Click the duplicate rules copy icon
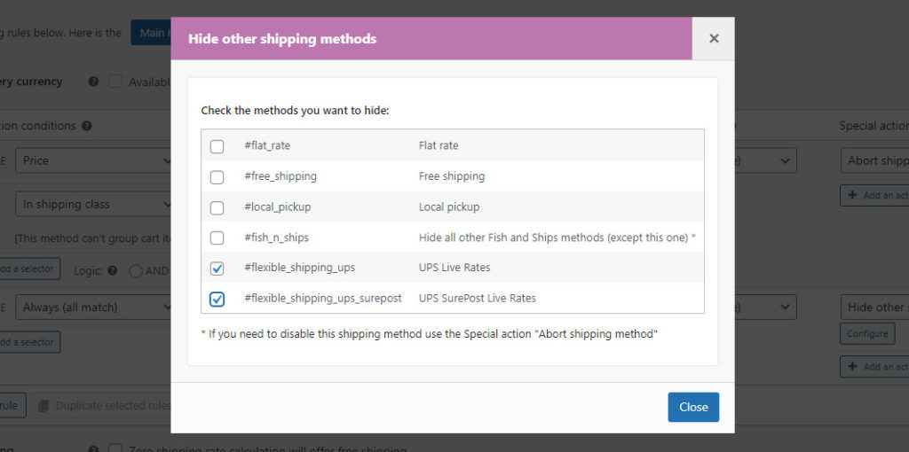Screen dimensions: 909x452 43,406
